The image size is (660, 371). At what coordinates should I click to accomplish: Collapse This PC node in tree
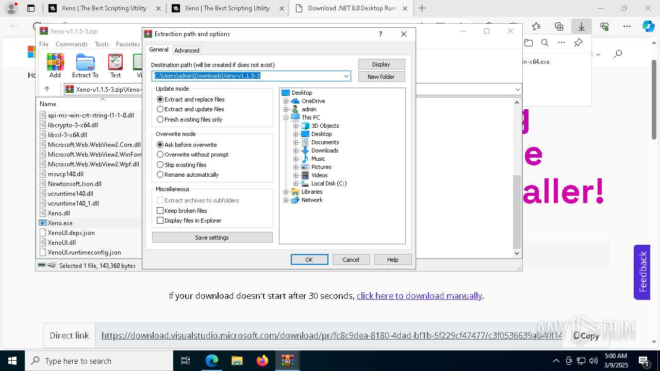pyautogui.click(x=286, y=117)
